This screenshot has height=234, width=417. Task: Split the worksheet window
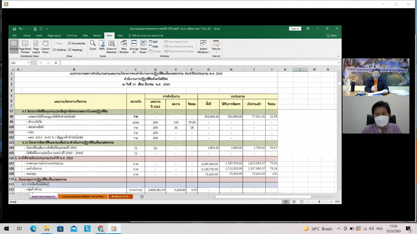pyautogui.click(x=153, y=42)
